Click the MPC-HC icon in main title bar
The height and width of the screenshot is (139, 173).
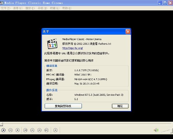click(x=2, y=3)
